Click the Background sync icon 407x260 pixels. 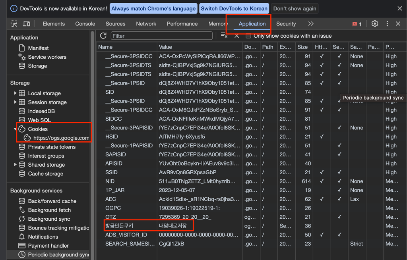click(x=22, y=219)
